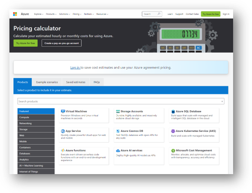This screenshot has height=193, width=252.
Task: Select the Analytics category
Action: (x=36, y=159)
